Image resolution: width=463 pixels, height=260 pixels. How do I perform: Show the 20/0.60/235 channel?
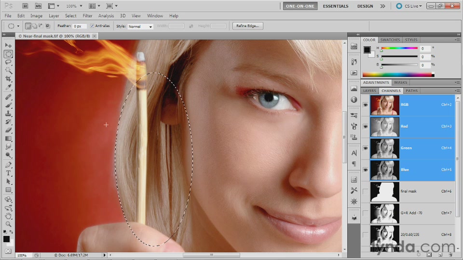(365, 234)
